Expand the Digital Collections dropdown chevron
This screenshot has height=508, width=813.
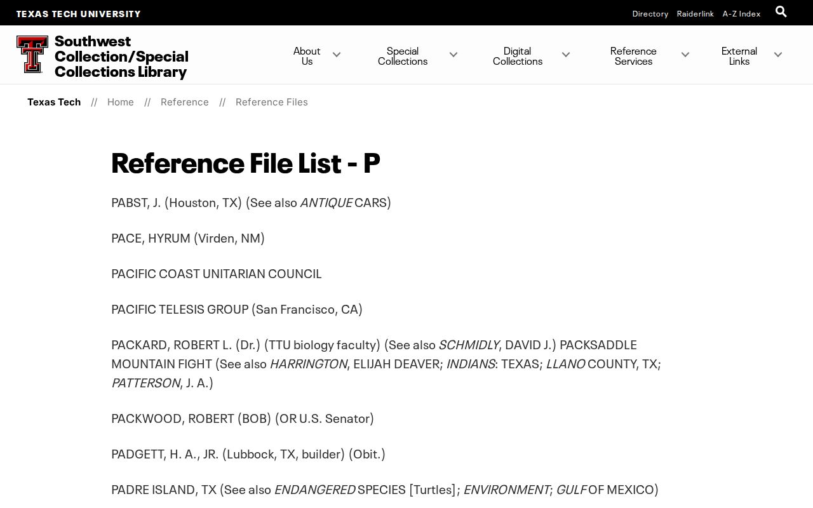coord(566,55)
